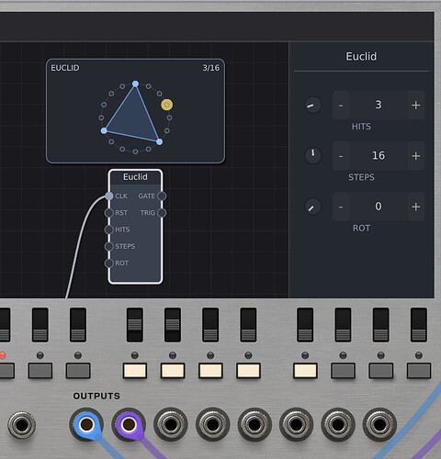Click the leftmost unpatched jack beside OUTPUTS

click(21, 425)
